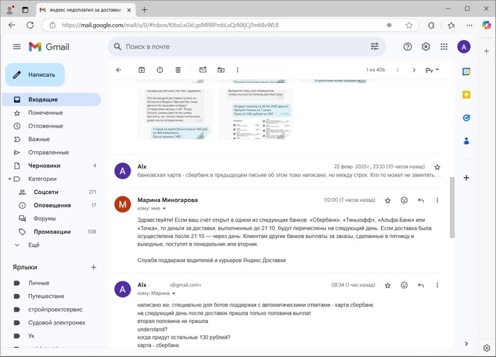Open Входящие folder
The width and height of the screenshot is (496, 357).
click(52, 99)
